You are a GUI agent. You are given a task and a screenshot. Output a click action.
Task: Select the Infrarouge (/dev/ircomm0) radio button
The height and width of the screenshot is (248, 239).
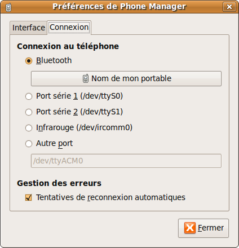click(x=29, y=128)
